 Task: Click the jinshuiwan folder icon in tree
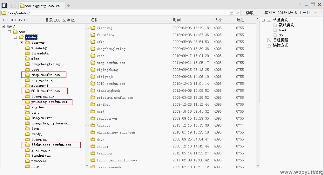[27, 155]
